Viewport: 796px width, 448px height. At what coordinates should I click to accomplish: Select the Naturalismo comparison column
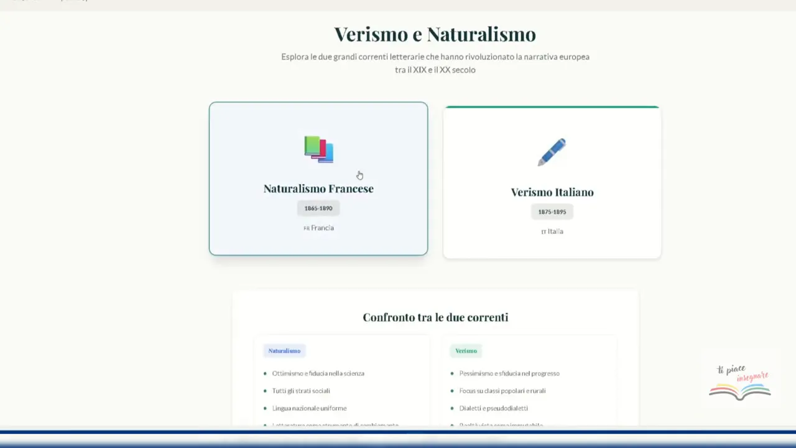tap(341, 383)
